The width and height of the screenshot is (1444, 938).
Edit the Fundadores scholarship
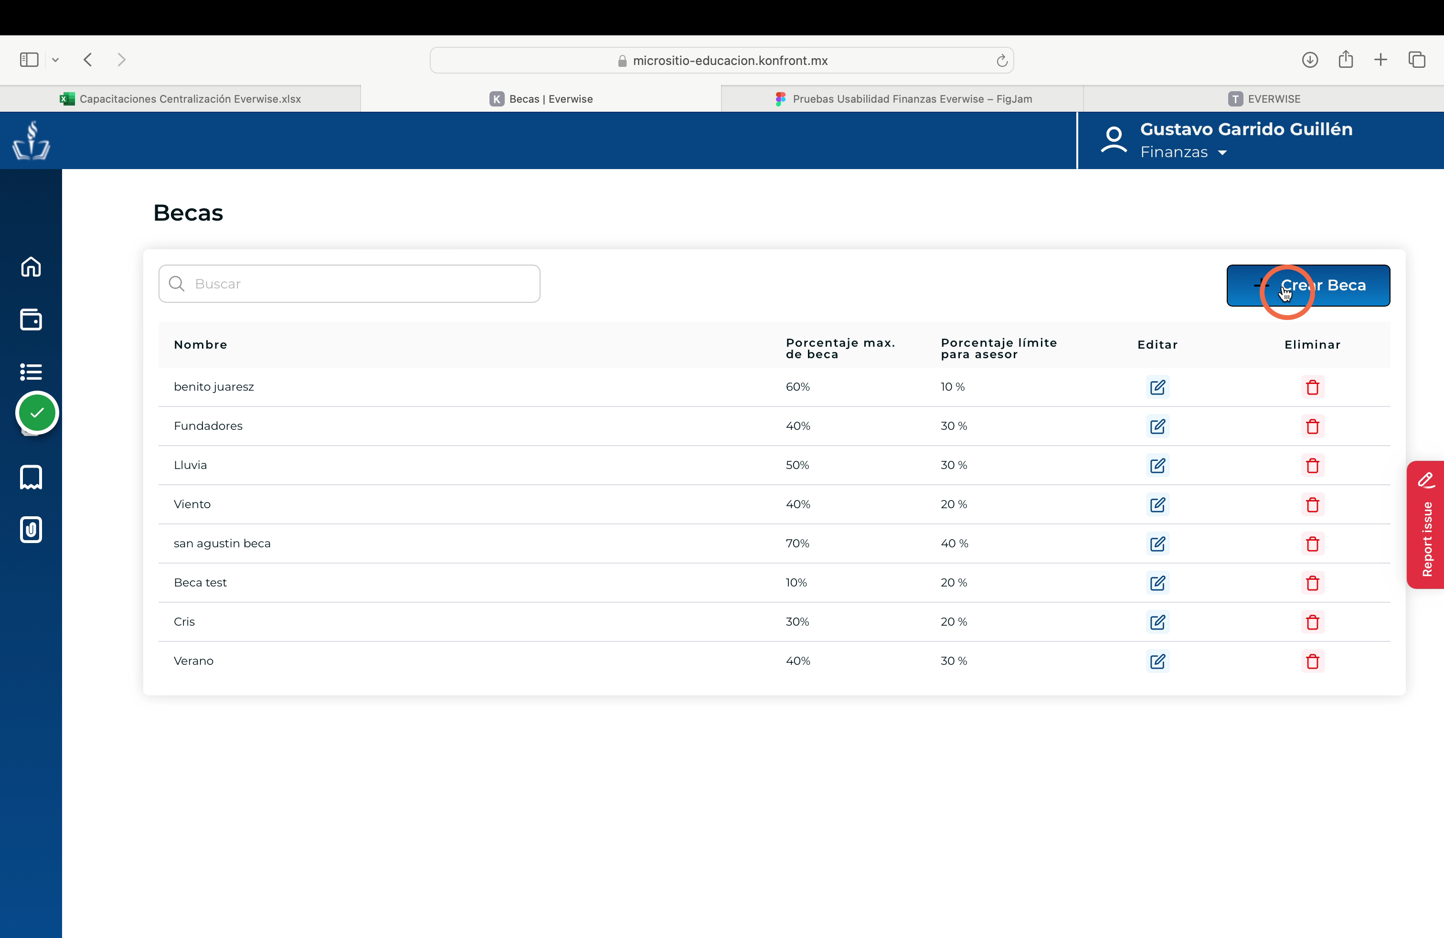[x=1157, y=426]
